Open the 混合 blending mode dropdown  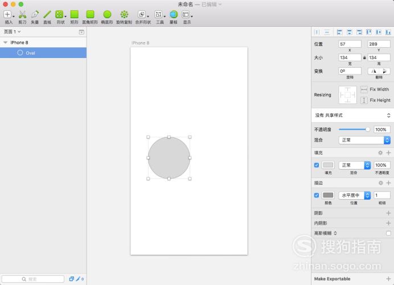point(364,140)
